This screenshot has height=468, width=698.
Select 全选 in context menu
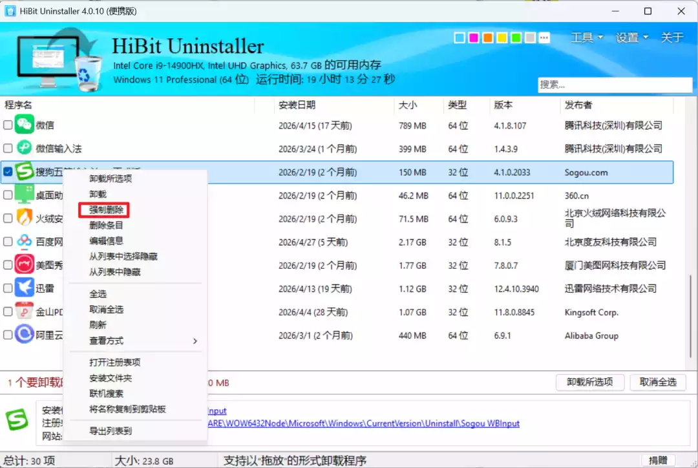pos(98,294)
